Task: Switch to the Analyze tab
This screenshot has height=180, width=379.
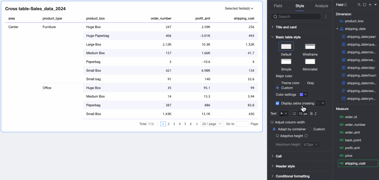Action: coord(321,6)
